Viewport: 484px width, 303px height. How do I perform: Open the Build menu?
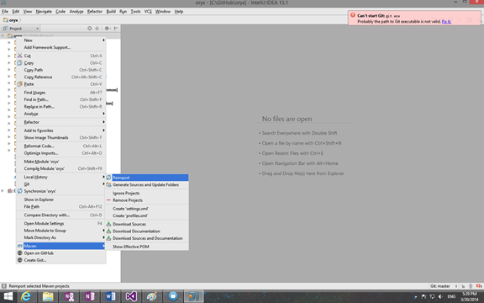[111, 12]
